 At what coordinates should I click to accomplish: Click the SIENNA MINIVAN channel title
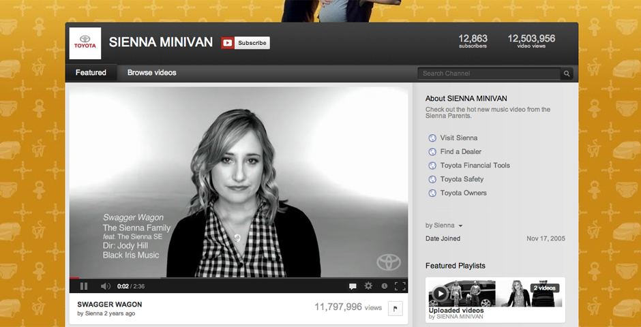[161, 42]
